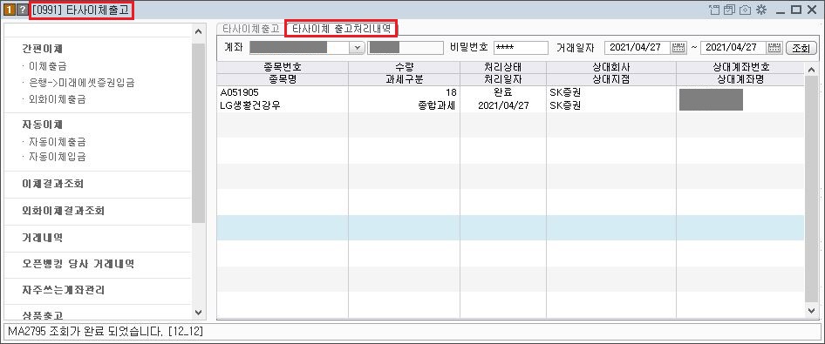Viewport: 825px width, 344px height.
Task: Click the 상대계좌명 sub-header
Action: click(740, 80)
